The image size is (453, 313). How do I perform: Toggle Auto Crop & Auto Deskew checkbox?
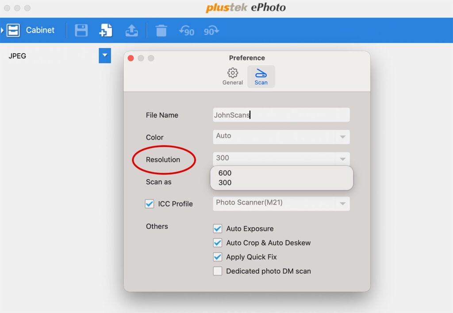pos(218,243)
